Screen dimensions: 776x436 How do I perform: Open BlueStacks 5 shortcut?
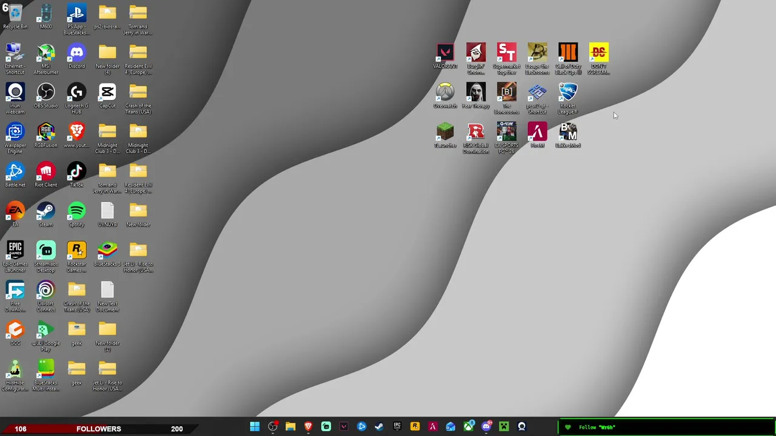[x=107, y=254]
